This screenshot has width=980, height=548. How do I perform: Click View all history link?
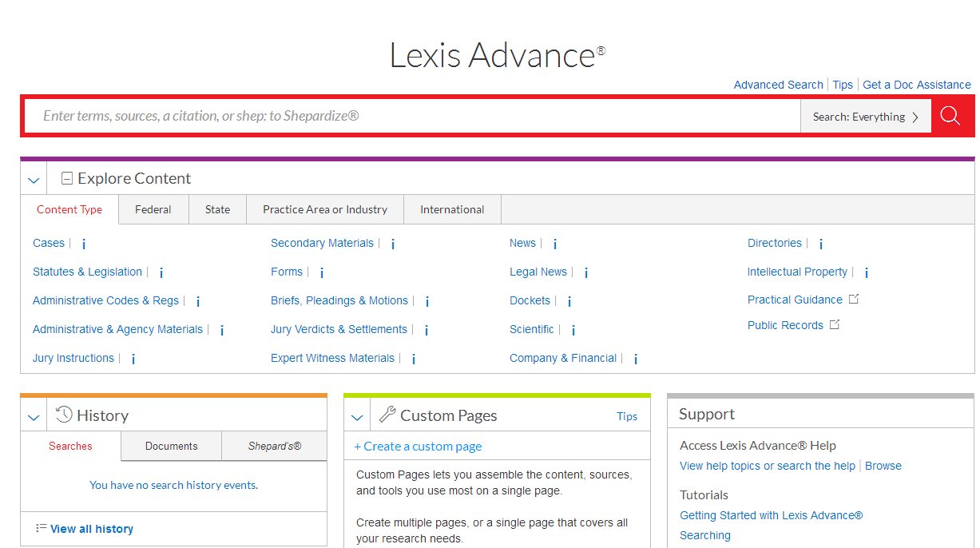pos(92,529)
